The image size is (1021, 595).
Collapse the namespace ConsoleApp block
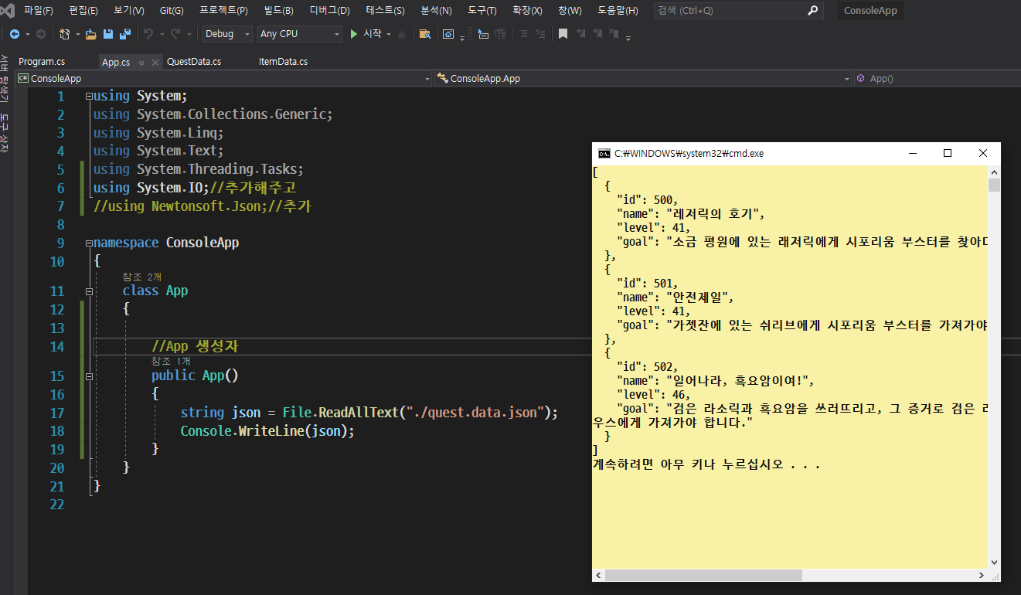(x=89, y=243)
